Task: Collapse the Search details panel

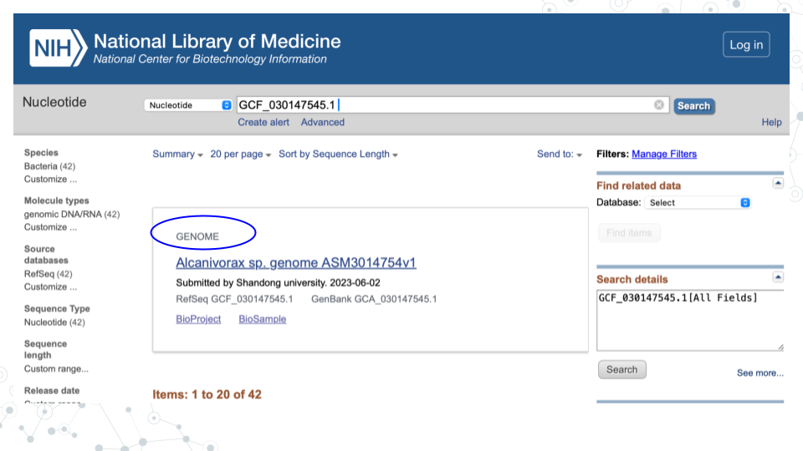Action: [778, 276]
